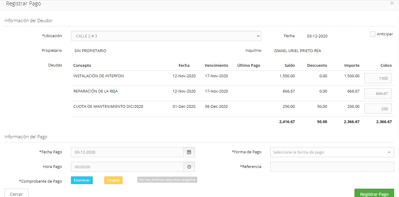Viewport: 399px width, 197px height.
Task: Click the clock icon beside Hora Pago
Action: (x=189, y=167)
